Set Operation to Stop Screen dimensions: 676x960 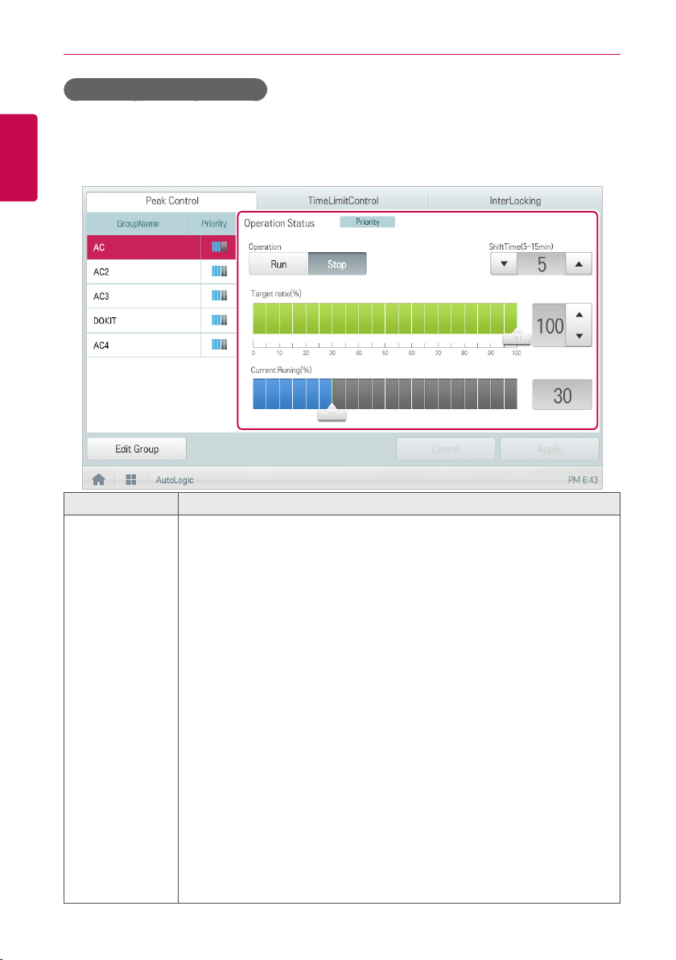(337, 264)
